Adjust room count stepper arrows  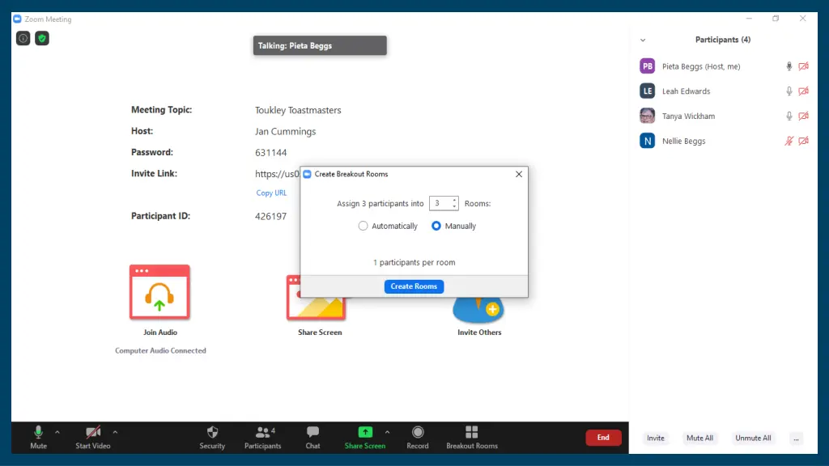click(x=454, y=203)
